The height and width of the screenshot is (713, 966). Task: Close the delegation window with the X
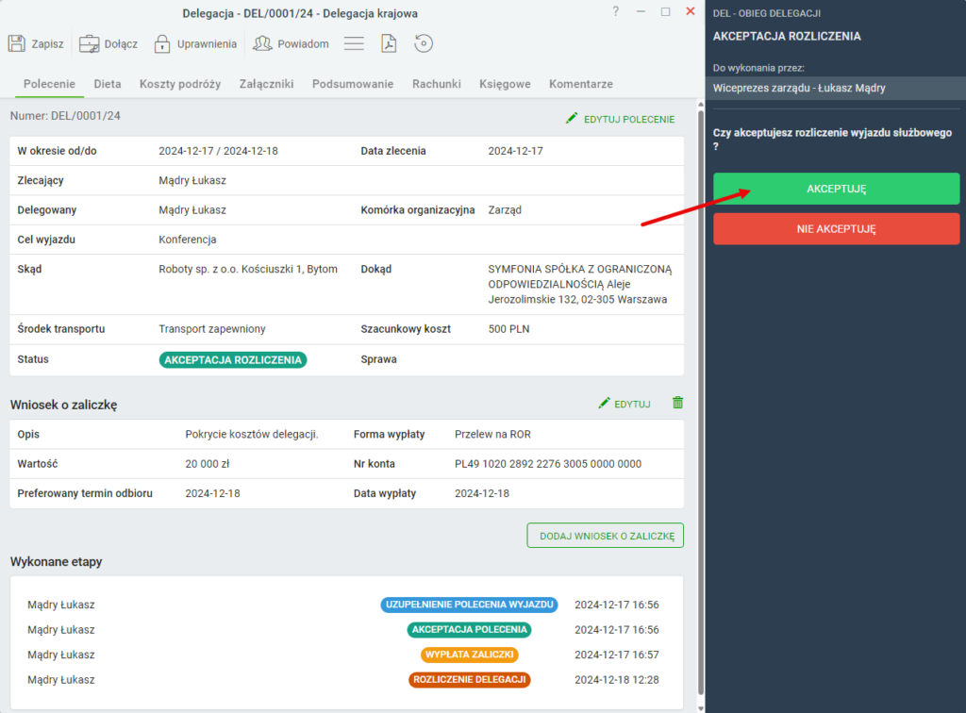click(x=691, y=11)
